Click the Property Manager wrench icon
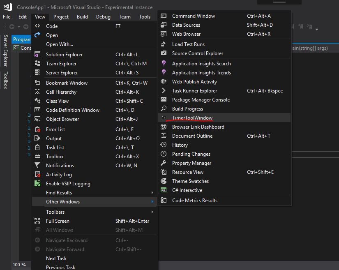This screenshot has height=270, width=339. pyautogui.click(x=164, y=163)
